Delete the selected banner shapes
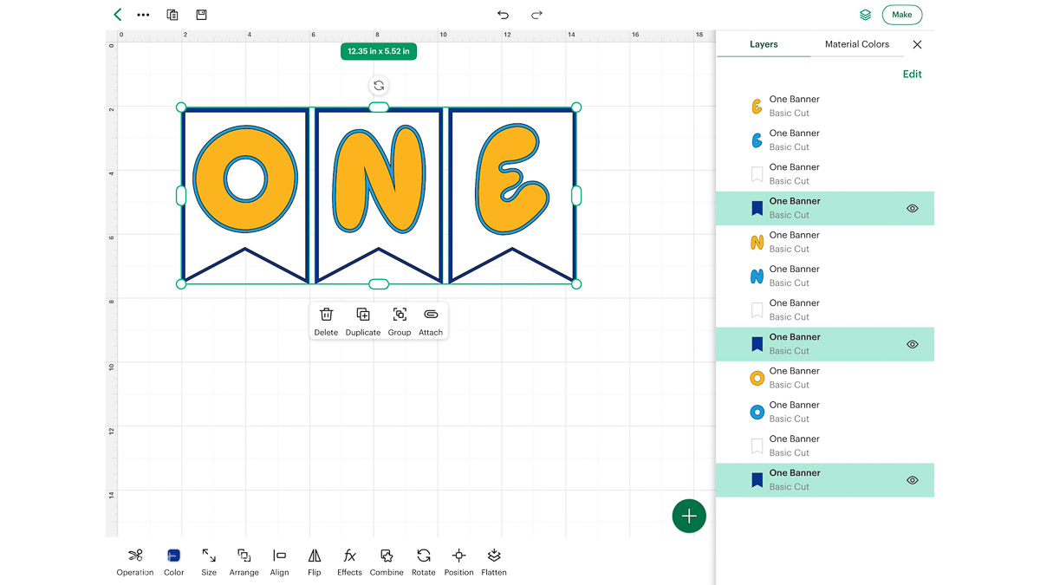Screen dimensions: 1040x585 326,321
